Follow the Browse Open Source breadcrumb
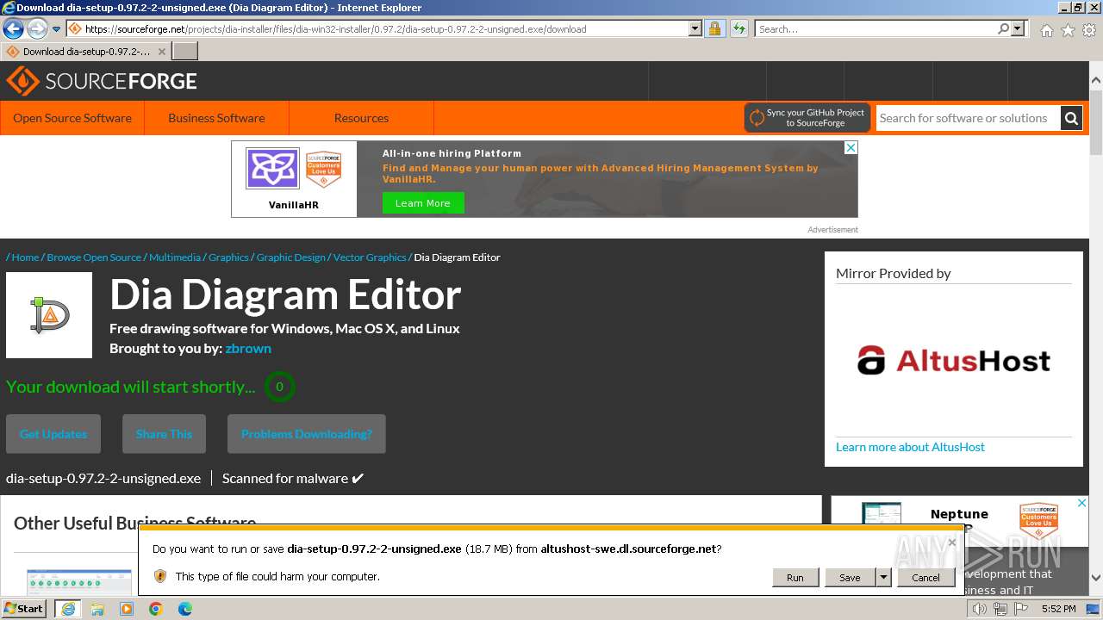Screen dimensions: 1103x620 pyautogui.click(x=94, y=257)
